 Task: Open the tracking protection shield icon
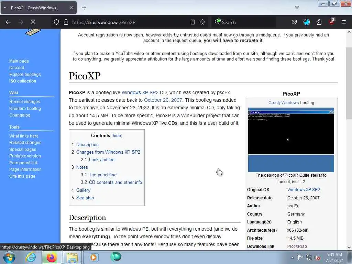click(x=56, y=22)
